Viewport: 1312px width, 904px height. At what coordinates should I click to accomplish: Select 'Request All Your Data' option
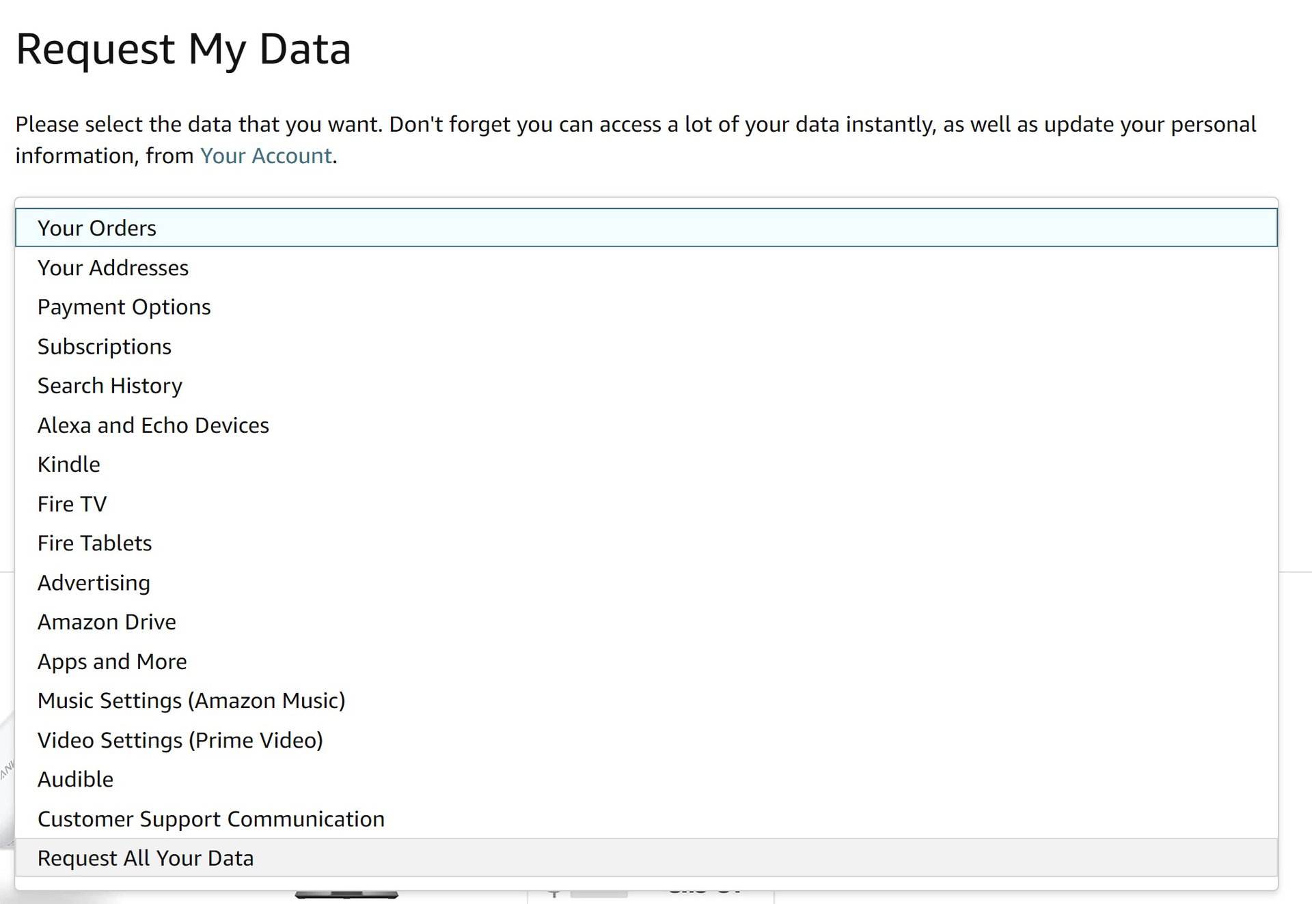(x=646, y=858)
